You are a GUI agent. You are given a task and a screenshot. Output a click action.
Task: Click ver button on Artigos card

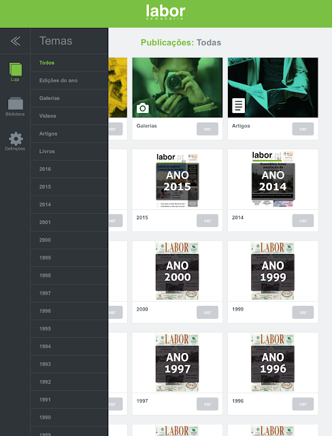[303, 129]
